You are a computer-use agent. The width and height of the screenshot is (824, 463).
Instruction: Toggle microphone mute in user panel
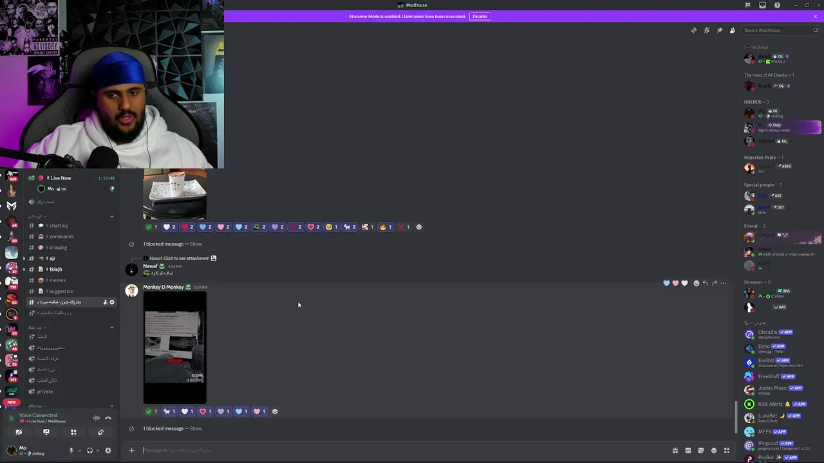71,451
